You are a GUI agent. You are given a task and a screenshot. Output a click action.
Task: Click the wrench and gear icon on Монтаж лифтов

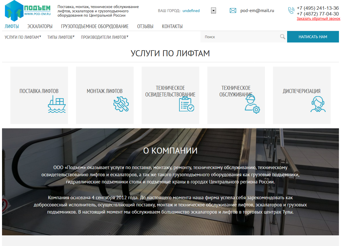pyautogui.click(x=121, y=104)
